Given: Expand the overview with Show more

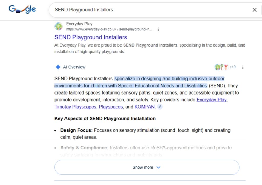Looking at the screenshot, I should point(147,167).
